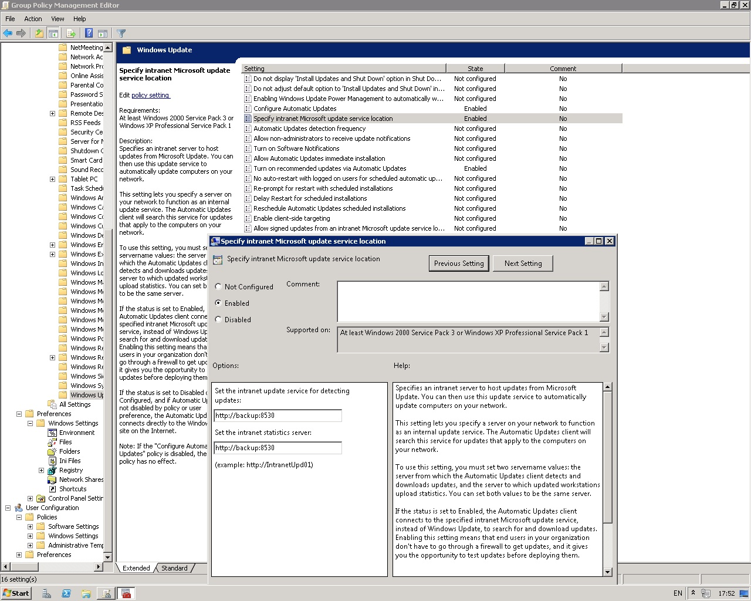Viewport: 751px width, 601px height.
Task: Collapse the User Configuration node
Action: tap(8, 508)
